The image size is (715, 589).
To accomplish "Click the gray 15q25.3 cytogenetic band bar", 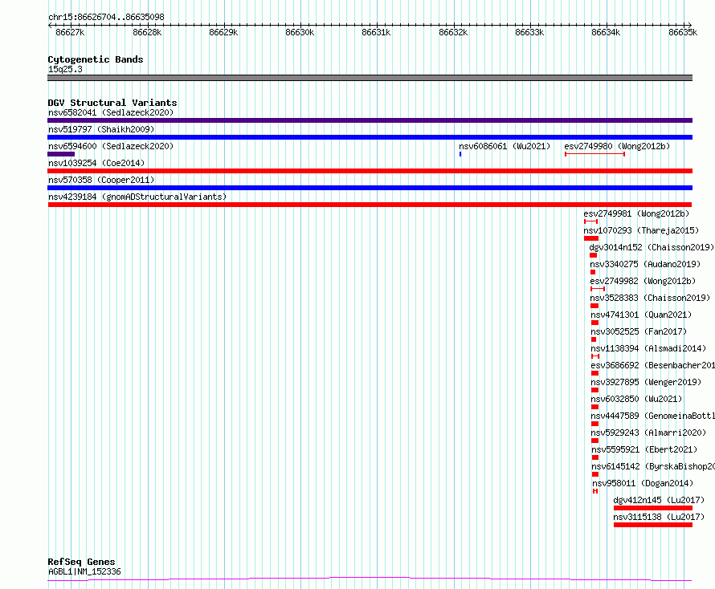I will (370, 78).
